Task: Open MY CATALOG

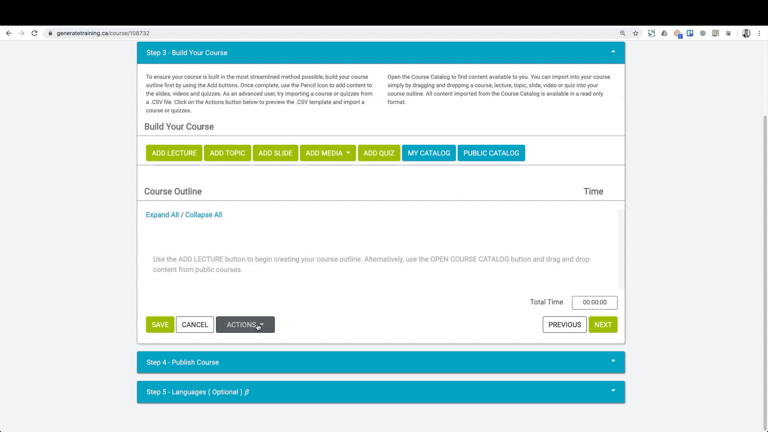Action: coord(429,153)
